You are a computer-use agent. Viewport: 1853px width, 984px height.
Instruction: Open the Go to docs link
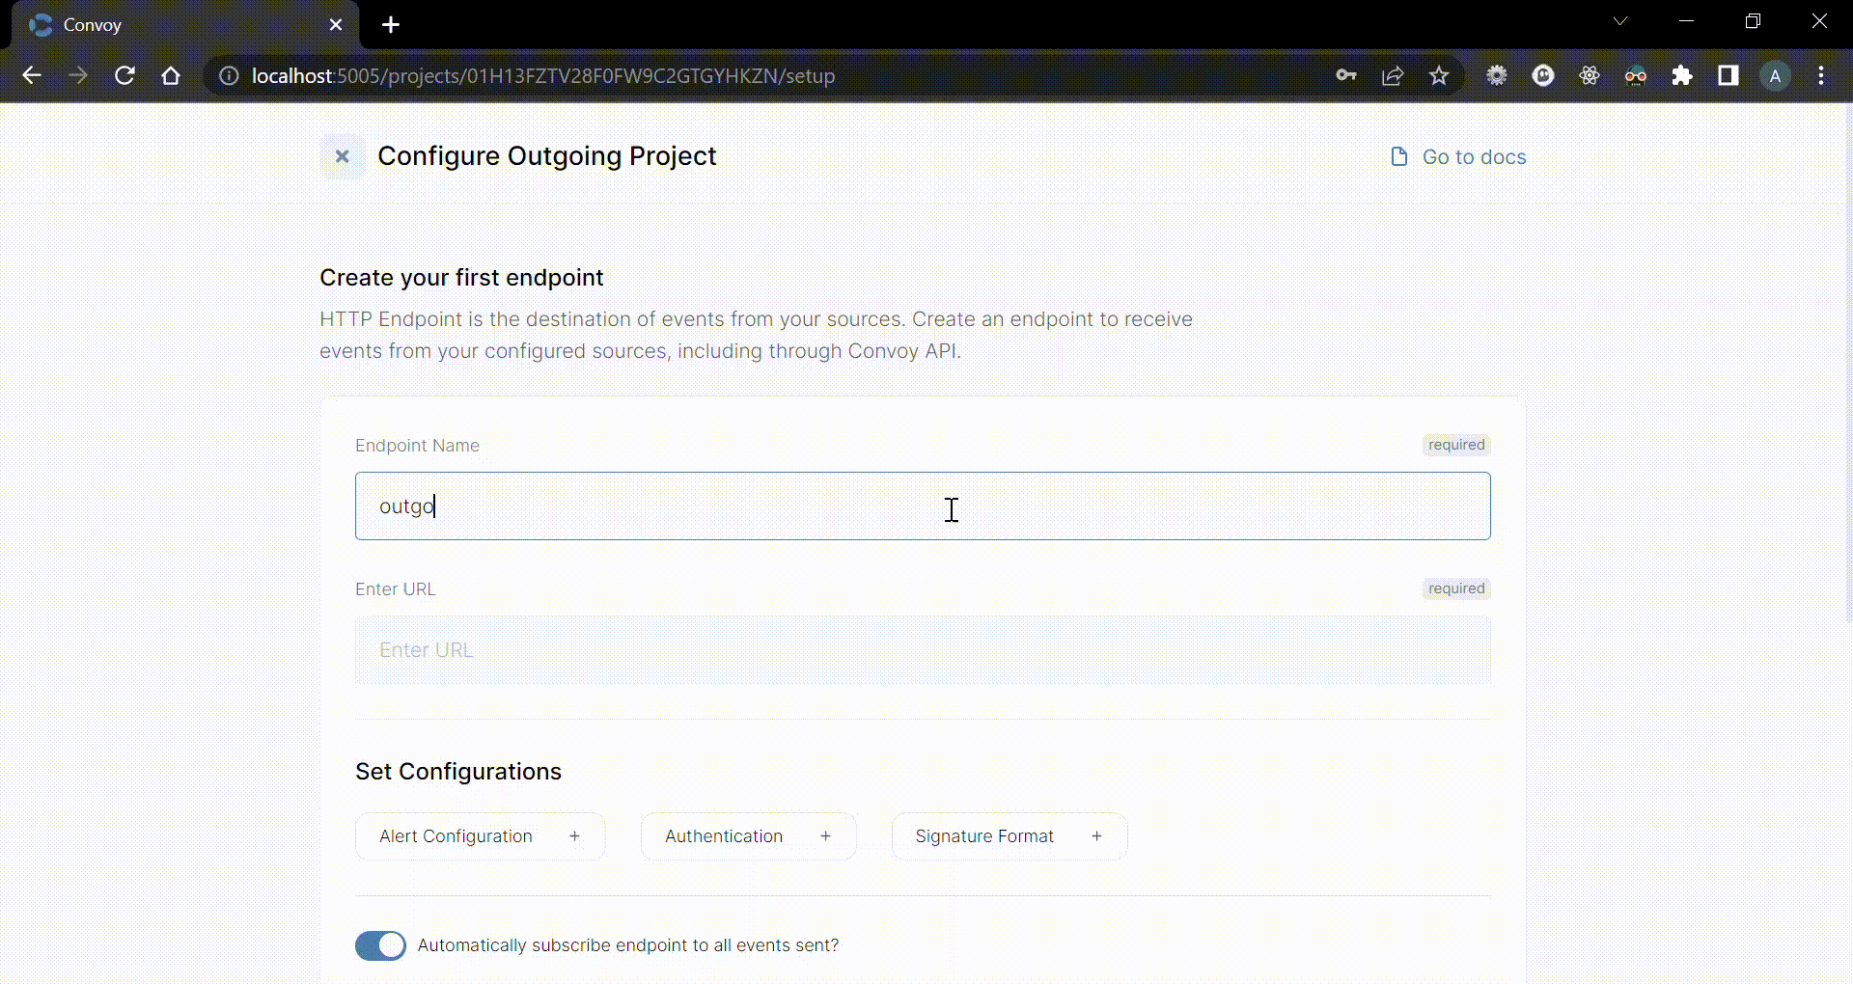point(1459,156)
